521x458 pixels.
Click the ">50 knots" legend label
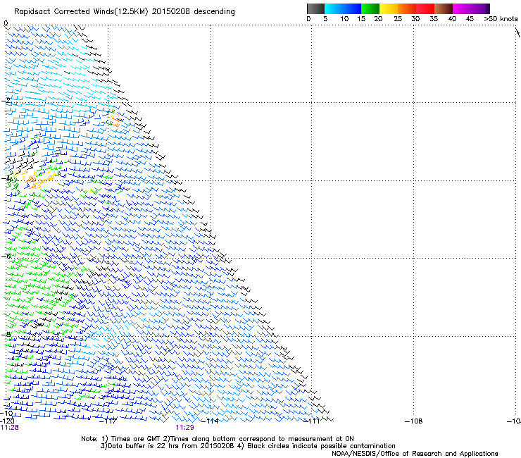click(x=501, y=19)
